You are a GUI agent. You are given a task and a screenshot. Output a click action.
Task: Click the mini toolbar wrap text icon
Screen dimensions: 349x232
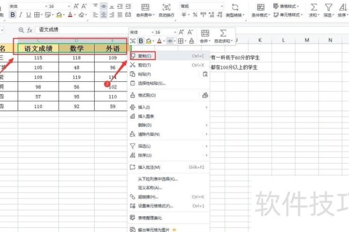(133, 41)
